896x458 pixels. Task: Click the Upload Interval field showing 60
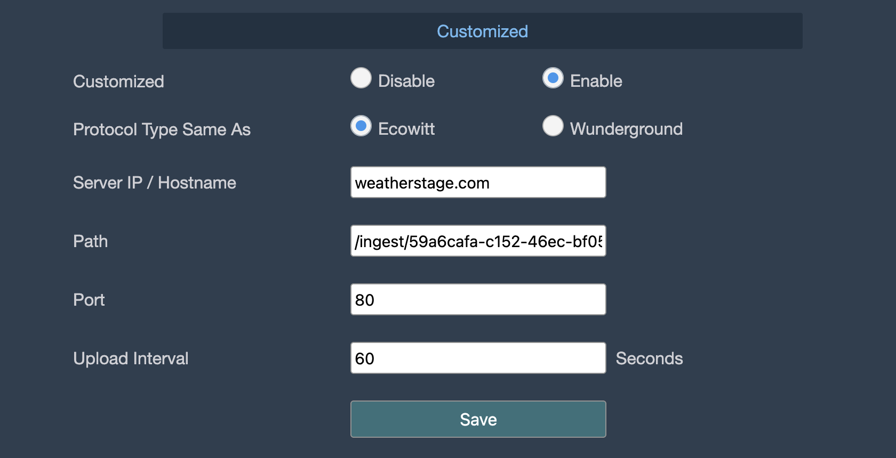[x=478, y=358]
